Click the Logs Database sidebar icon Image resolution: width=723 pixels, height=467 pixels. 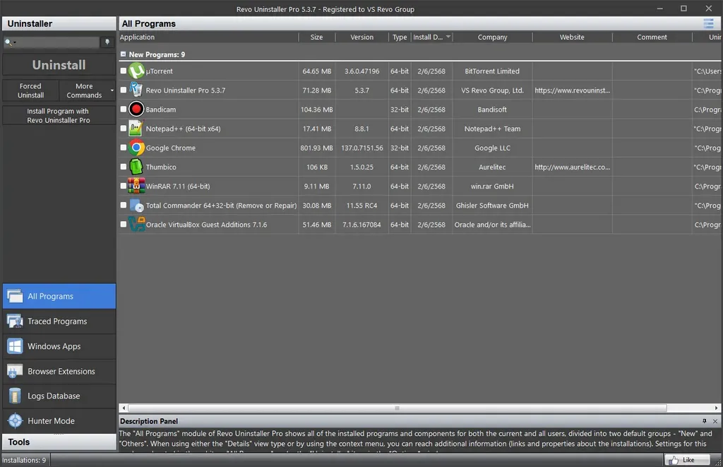(x=15, y=396)
